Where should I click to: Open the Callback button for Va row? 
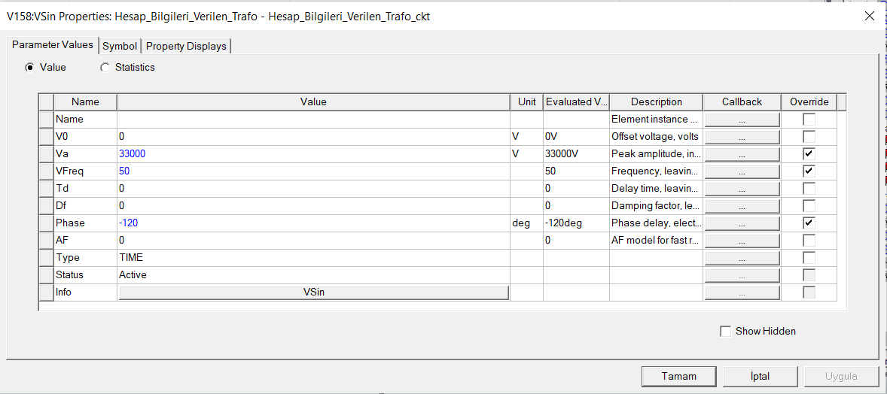742,154
